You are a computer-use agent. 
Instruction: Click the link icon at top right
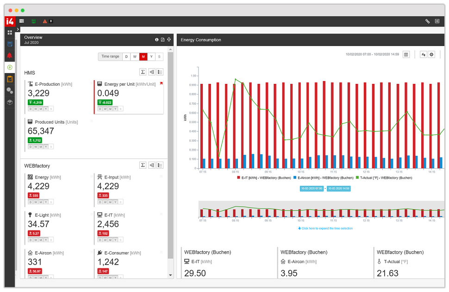428,21
